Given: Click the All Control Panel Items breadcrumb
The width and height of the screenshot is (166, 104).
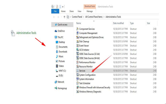Looking at the screenshot, I should 94,17.
